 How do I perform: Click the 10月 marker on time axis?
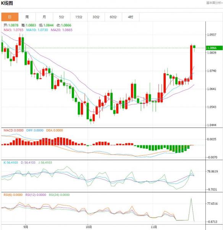click(89, 227)
